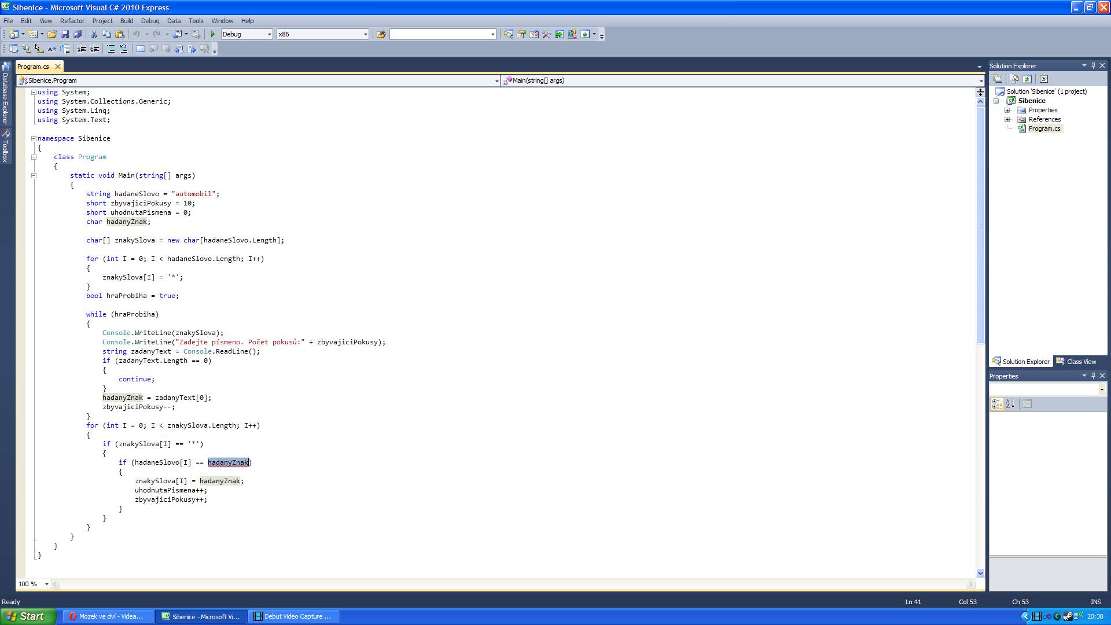Toggle auto-hide pin on Properties panel

(x=1093, y=376)
